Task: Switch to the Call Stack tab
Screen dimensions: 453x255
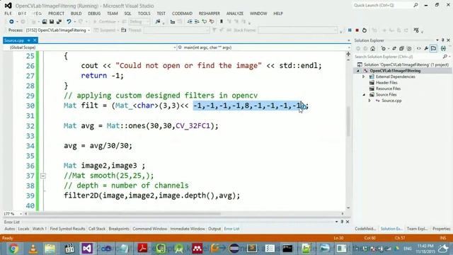Action: (x=97, y=229)
